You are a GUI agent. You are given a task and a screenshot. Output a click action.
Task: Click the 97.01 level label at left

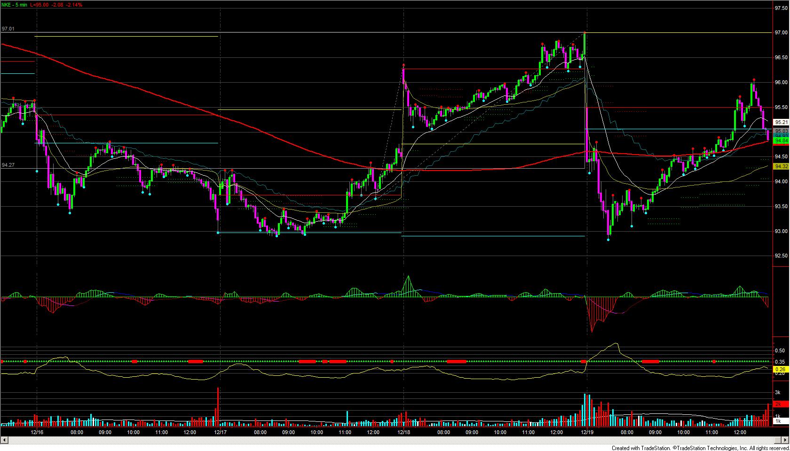tap(8, 29)
